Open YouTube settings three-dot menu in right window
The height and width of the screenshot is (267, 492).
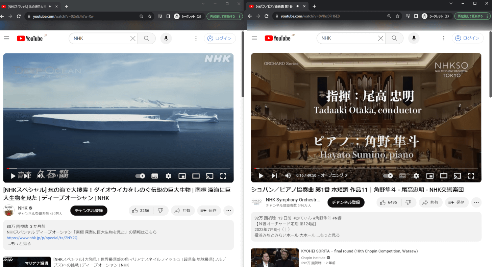444,38
